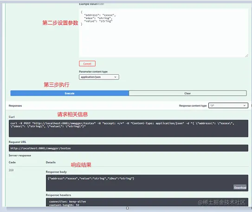This screenshot has height=212, width=252.
Task: Click the Request URL http://localhost:8881/swagger/testxx
Action: (x=40, y=148)
